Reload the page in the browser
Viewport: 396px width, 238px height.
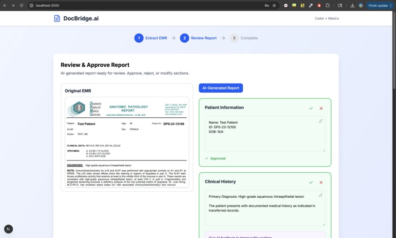[22, 5]
